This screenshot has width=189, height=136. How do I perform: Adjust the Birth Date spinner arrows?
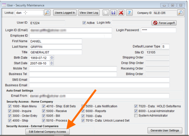coord(52,58)
